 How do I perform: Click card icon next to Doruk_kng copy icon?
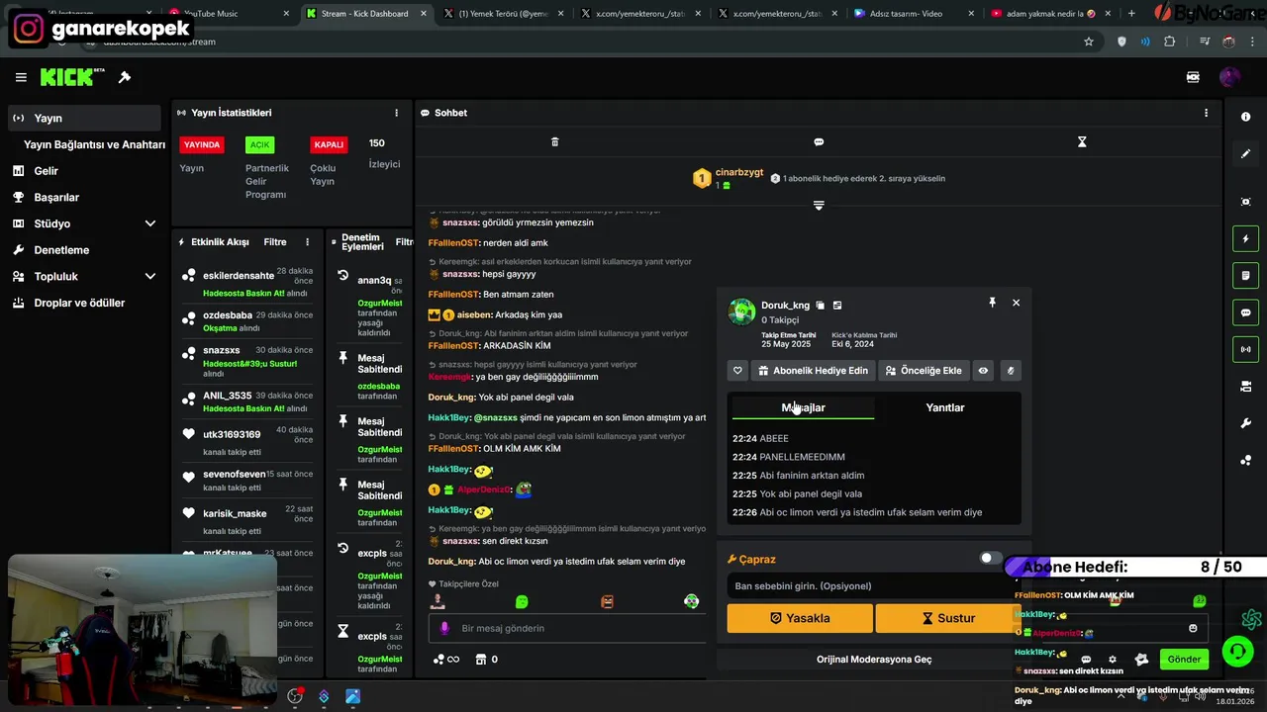[837, 306]
